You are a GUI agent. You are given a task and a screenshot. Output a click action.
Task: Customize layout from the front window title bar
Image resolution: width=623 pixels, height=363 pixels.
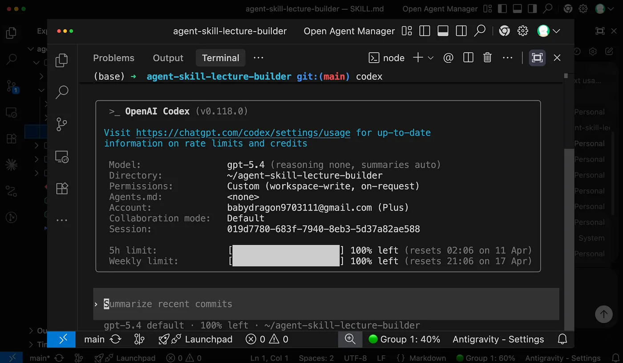407,31
